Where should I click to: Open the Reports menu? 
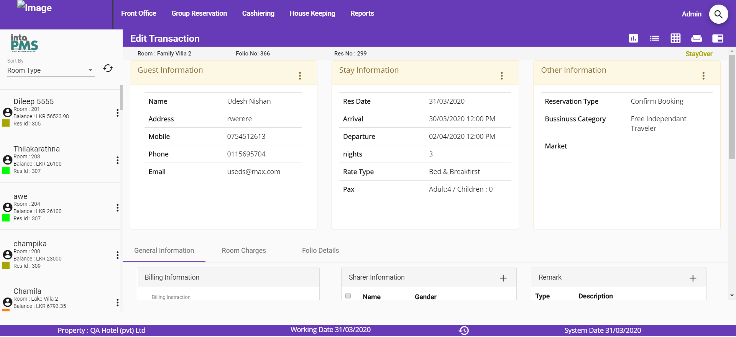(x=362, y=13)
